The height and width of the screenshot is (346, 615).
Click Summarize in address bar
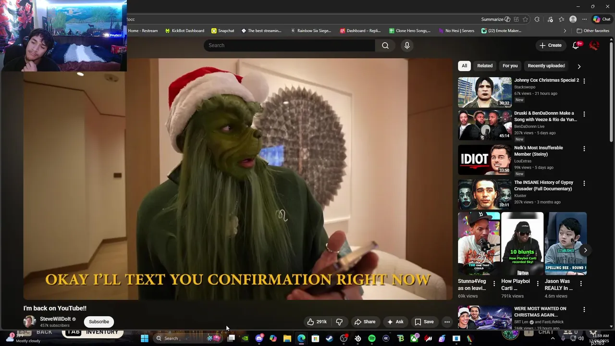(495, 19)
